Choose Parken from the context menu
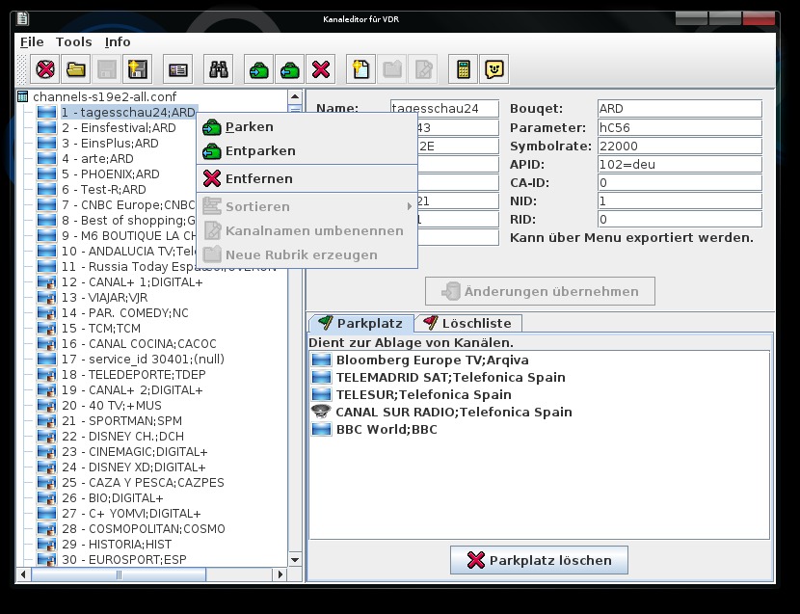The width and height of the screenshot is (800, 614). (x=249, y=127)
